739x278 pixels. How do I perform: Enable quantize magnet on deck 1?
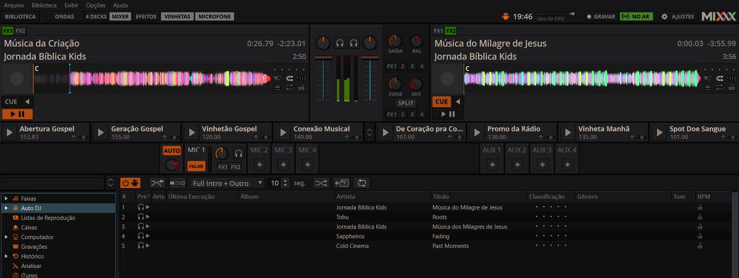tap(290, 78)
